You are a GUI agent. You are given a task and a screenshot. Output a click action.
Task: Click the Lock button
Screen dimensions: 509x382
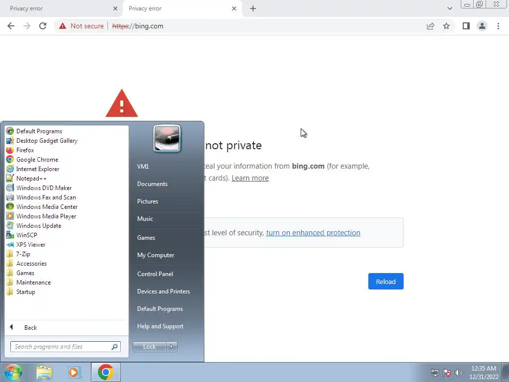(149, 347)
